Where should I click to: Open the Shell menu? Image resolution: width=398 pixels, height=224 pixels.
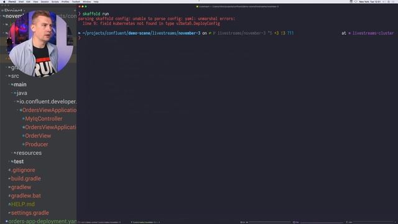pos(21,1)
